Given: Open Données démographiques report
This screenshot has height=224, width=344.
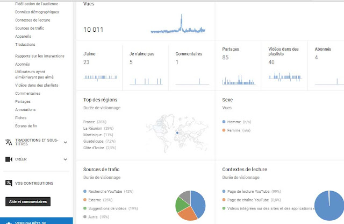Looking at the screenshot, I should click(37, 12).
